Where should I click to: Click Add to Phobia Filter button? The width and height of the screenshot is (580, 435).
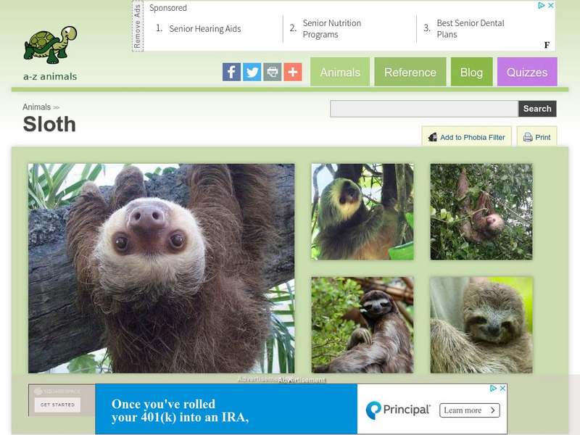466,137
